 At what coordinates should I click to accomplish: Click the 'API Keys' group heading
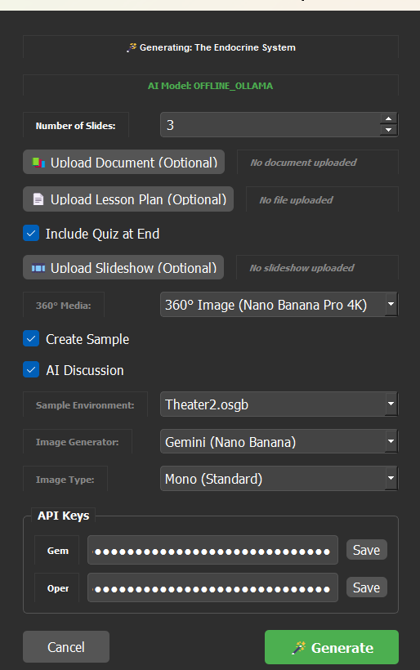pyautogui.click(x=63, y=516)
